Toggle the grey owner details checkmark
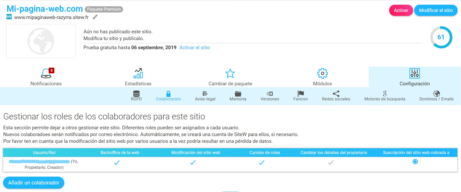 331,162
